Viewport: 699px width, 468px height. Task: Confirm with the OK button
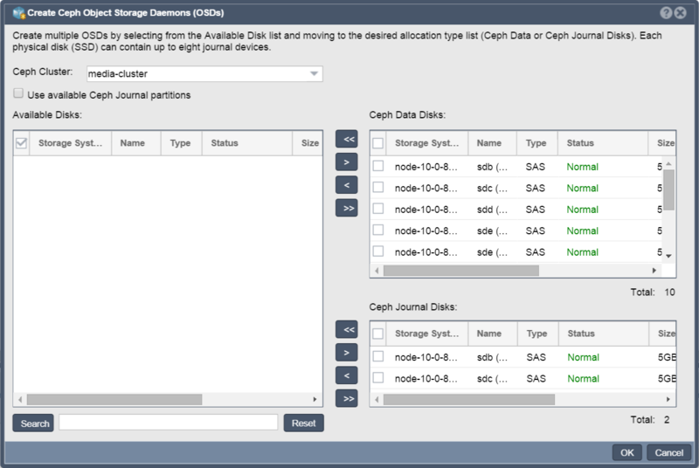point(626,453)
